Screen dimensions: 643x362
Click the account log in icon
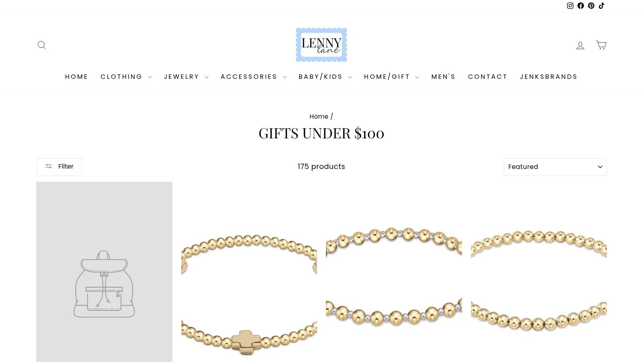pos(580,45)
